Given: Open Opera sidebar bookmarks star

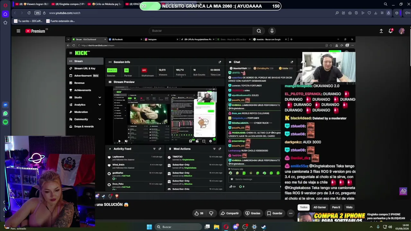Looking at the screenshot, I should click(x=5, y=22).
